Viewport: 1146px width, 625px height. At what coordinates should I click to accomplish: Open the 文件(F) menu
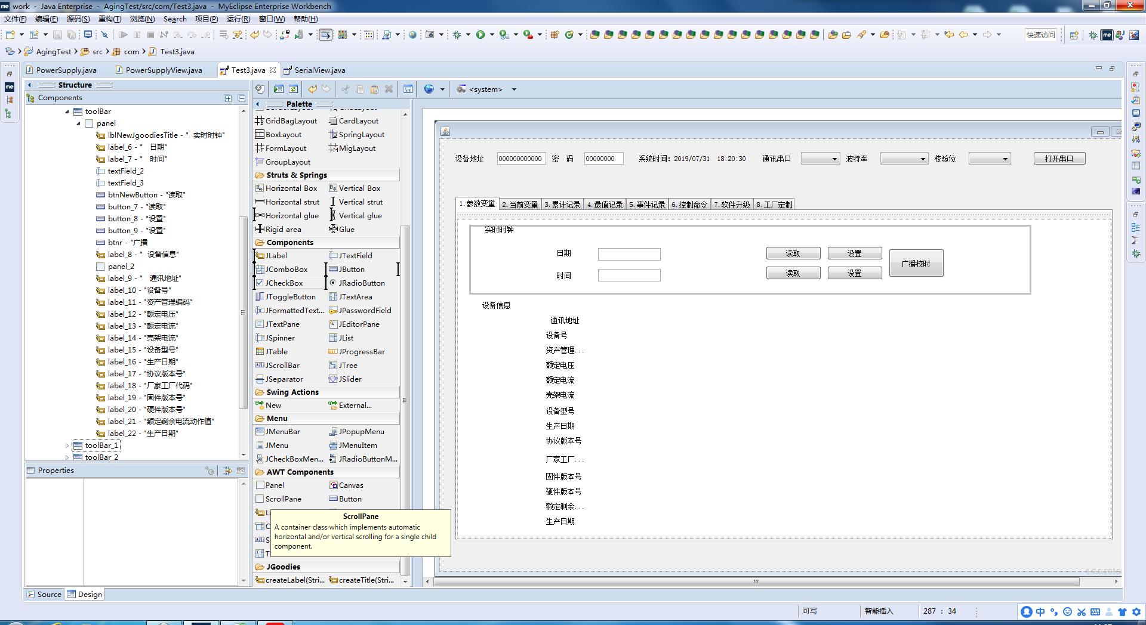click(16, 19)
